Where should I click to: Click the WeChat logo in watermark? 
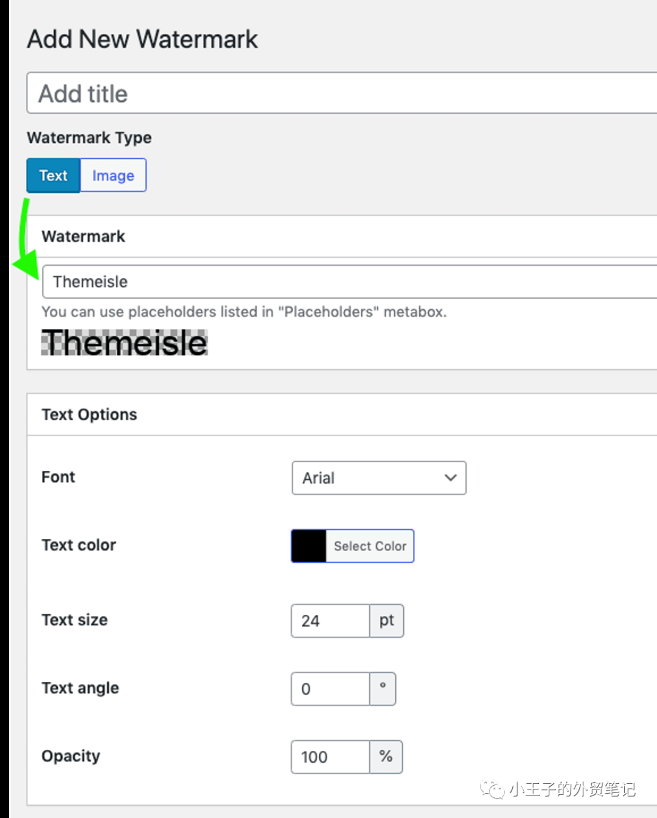492,789
